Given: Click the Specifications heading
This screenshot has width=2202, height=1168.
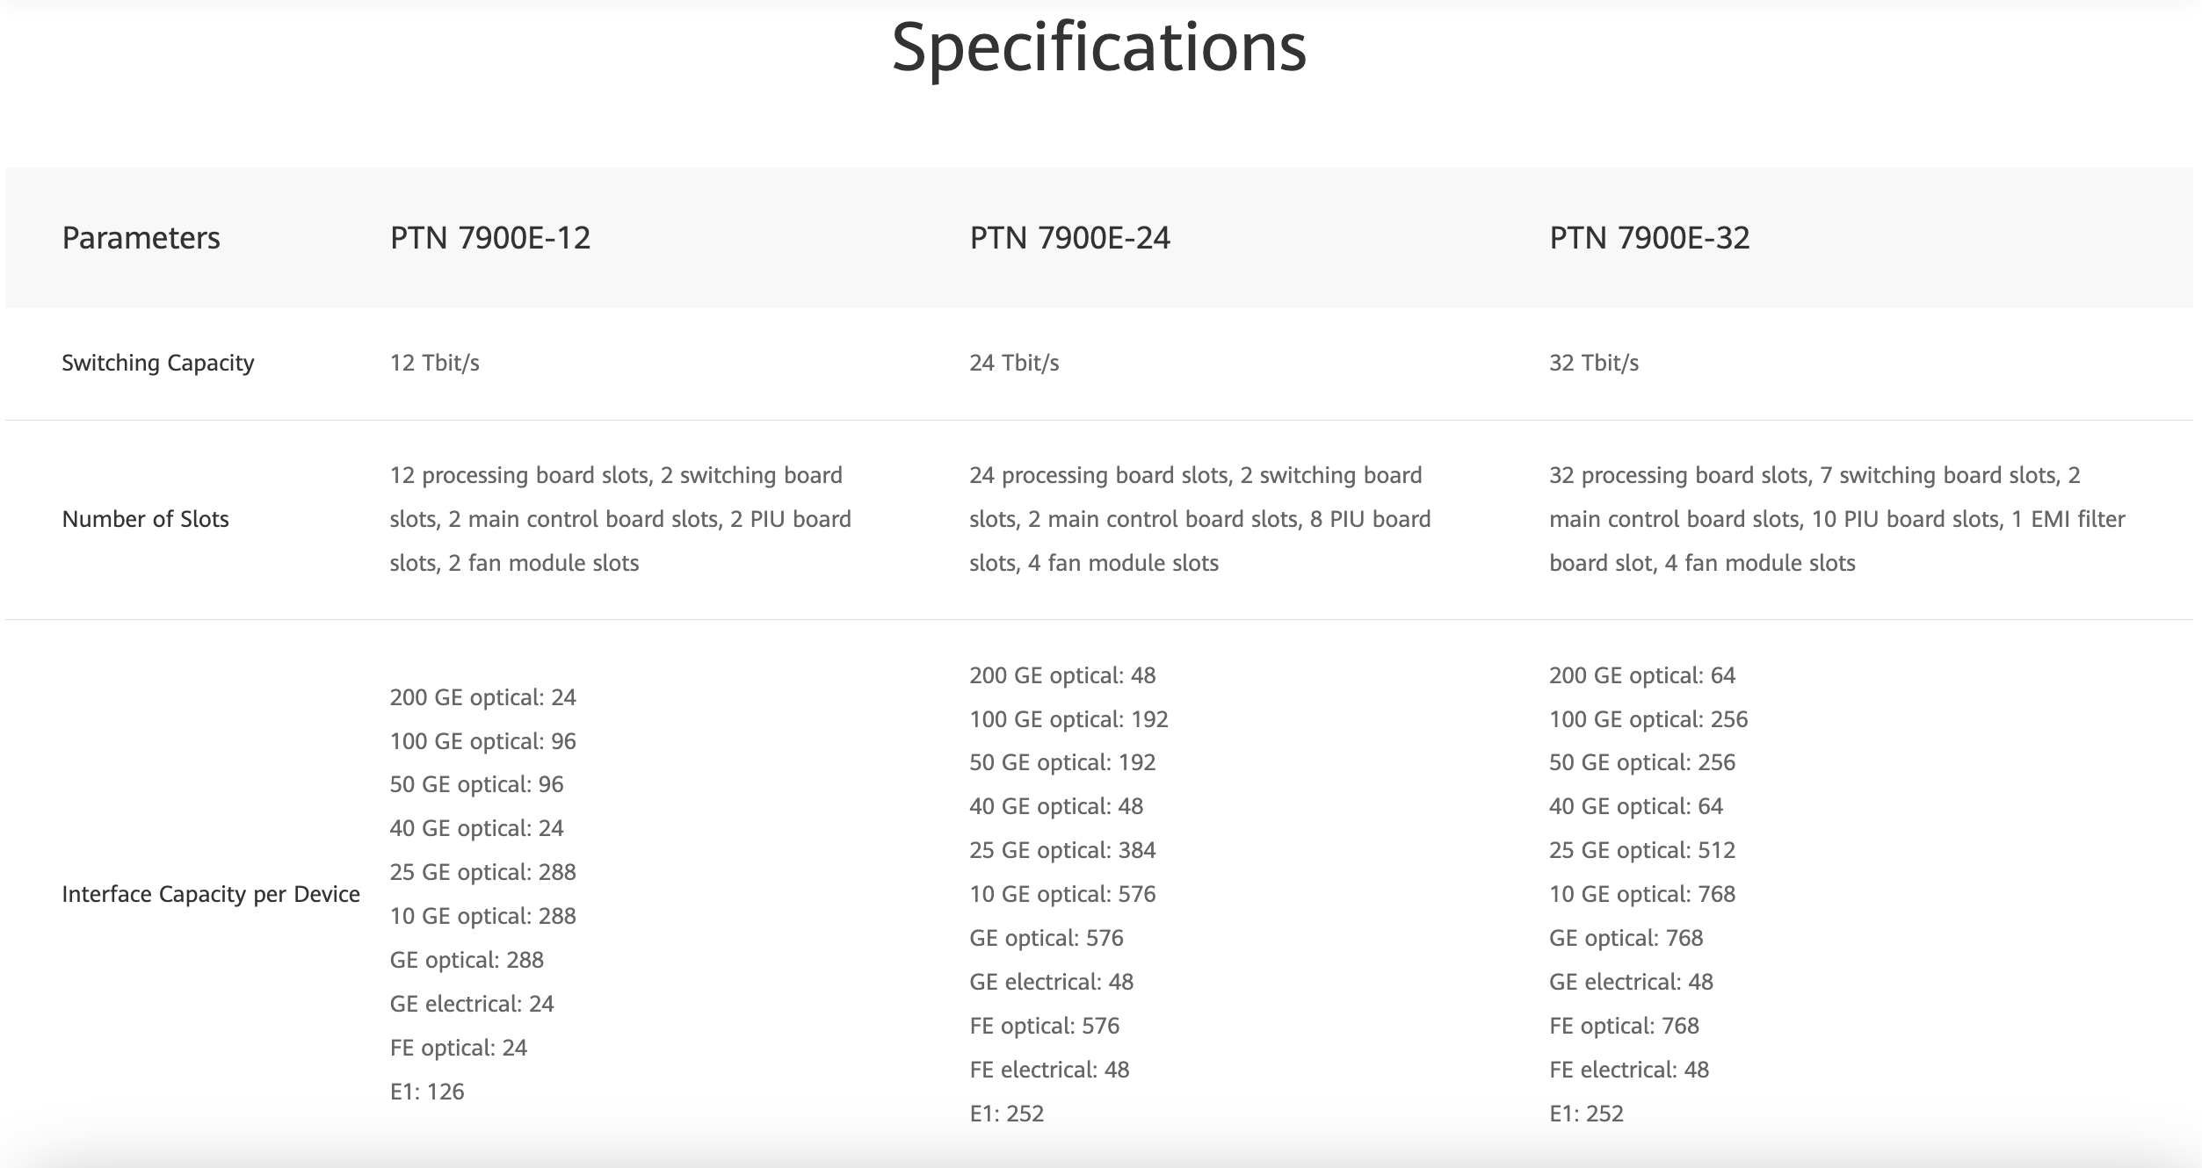Looking at the screenshot, I should (x=1099, y=47).
